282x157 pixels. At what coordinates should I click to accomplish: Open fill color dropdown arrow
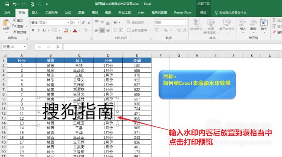click(x=70, y=30)
